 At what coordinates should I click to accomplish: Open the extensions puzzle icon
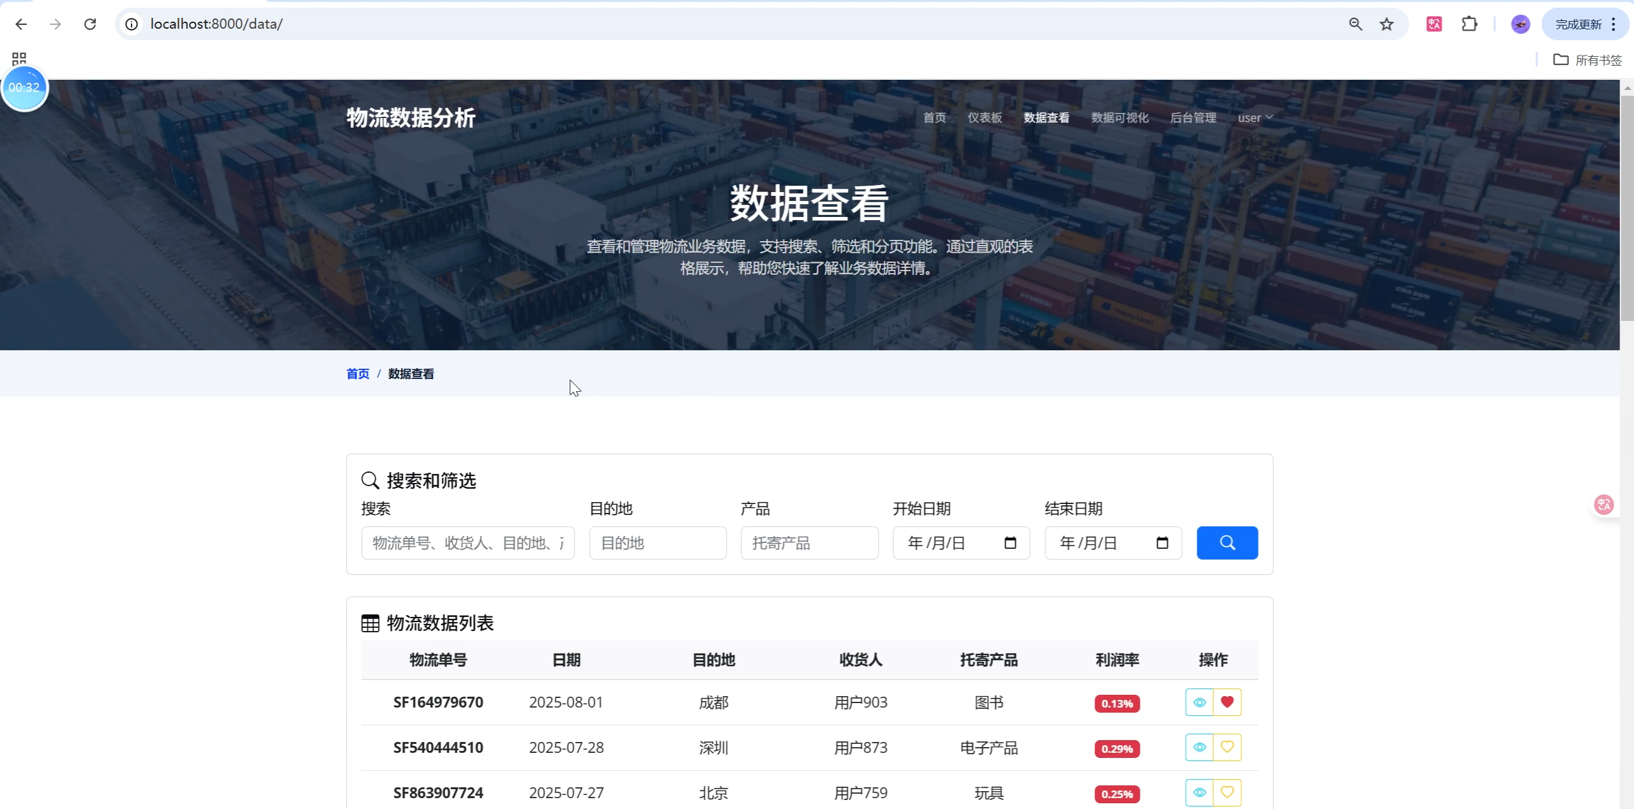pos(1469,24)
